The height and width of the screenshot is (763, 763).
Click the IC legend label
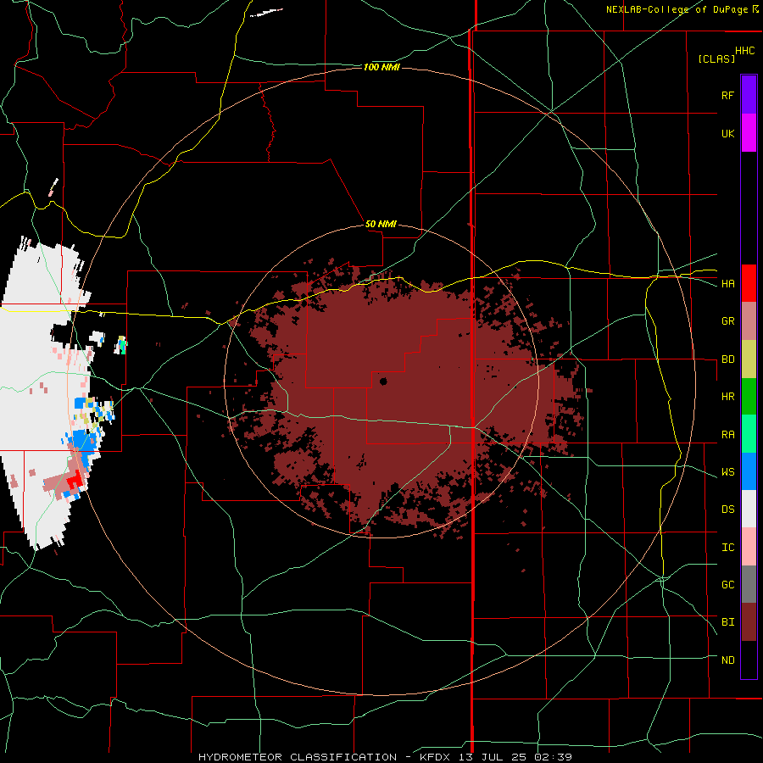click(x=727, y=548)
